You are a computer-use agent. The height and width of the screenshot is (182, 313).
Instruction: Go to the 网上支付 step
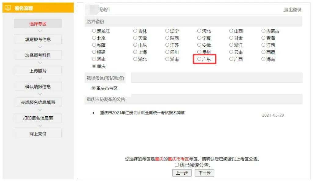point(38,134)
